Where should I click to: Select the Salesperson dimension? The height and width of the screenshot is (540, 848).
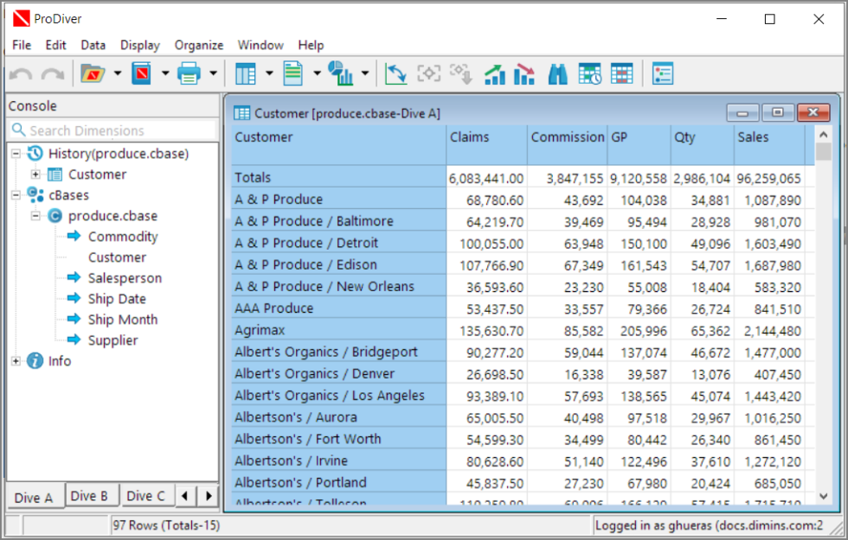(125, 278)
